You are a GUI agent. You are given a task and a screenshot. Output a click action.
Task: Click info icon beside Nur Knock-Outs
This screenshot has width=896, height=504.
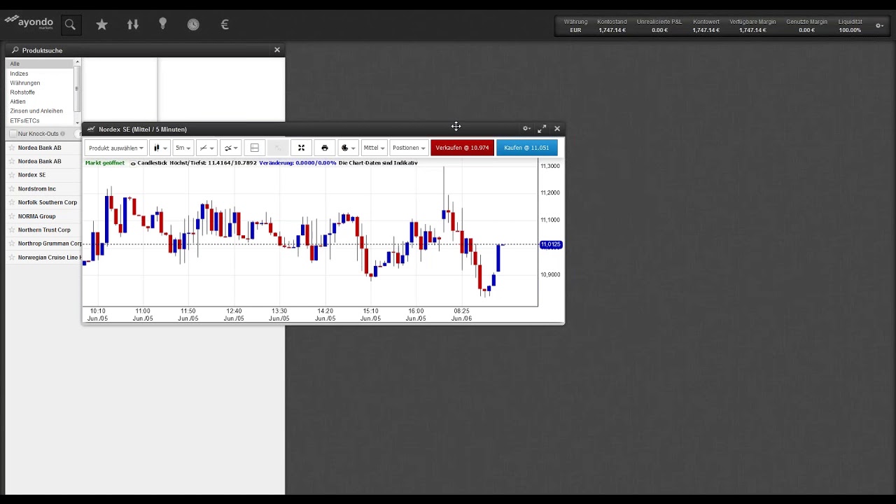(x=62, y=134)
